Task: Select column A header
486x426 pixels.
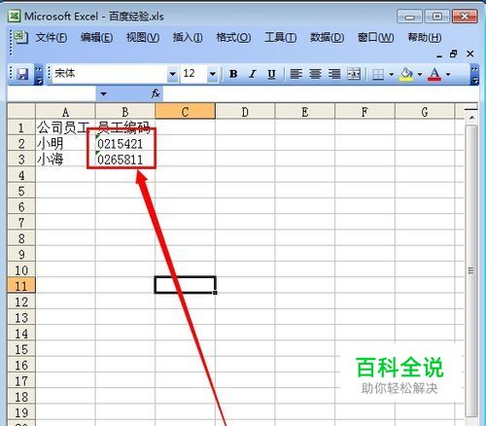Action: (65, 112)
